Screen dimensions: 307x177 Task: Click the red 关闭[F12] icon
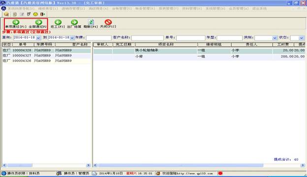(x=108, y=22)
